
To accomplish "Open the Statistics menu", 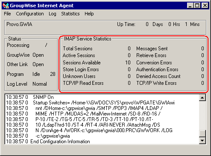I will click(x=70, y=14).
